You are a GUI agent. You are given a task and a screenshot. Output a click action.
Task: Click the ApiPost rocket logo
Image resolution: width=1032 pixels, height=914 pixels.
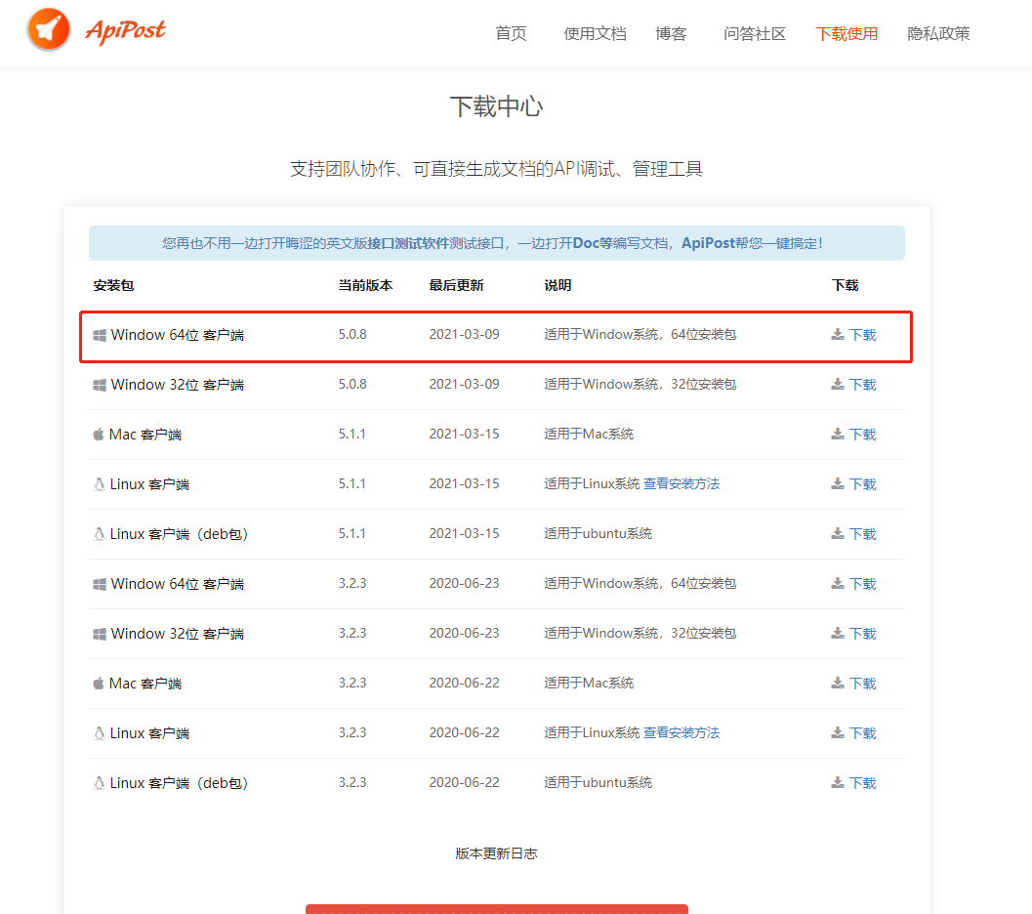(x=48, y=29)
